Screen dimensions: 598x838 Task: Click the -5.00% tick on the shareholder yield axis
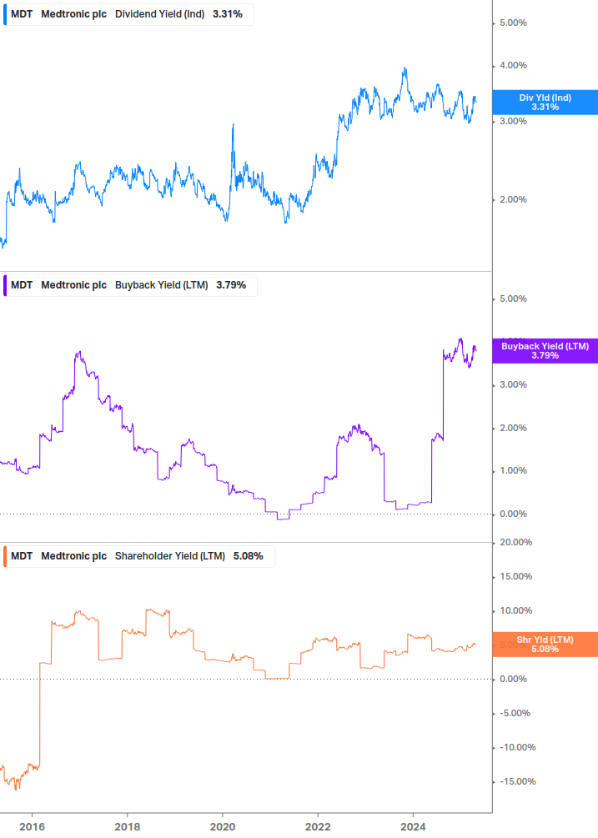pos(515,714)
